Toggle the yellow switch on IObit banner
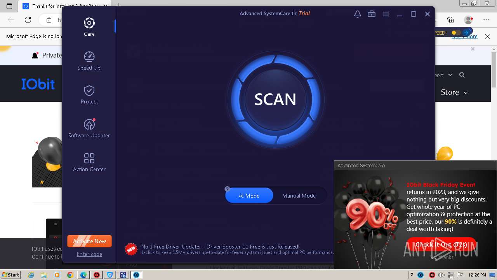 [x=456, y=33]
